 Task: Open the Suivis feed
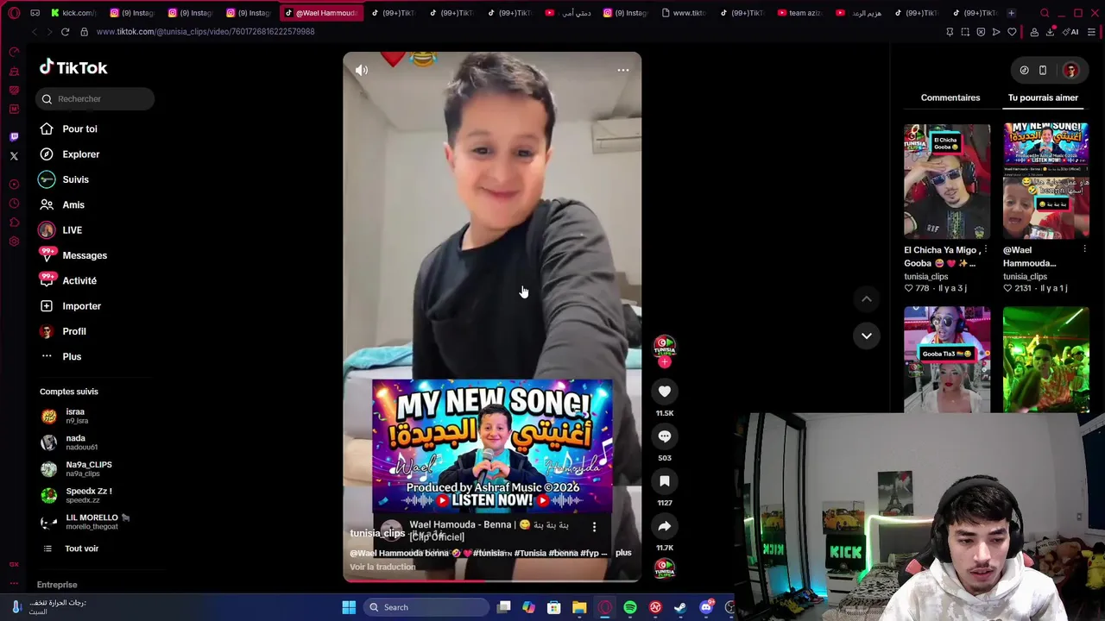point(75,179)
